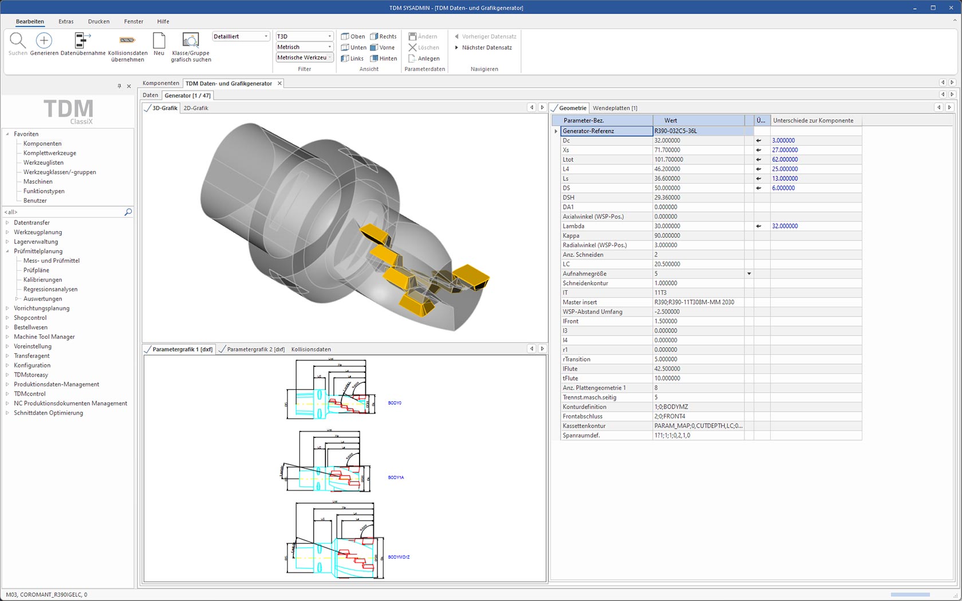
Task: Switch to Kollisionsdaten tab
Action: tap(311, 349)
